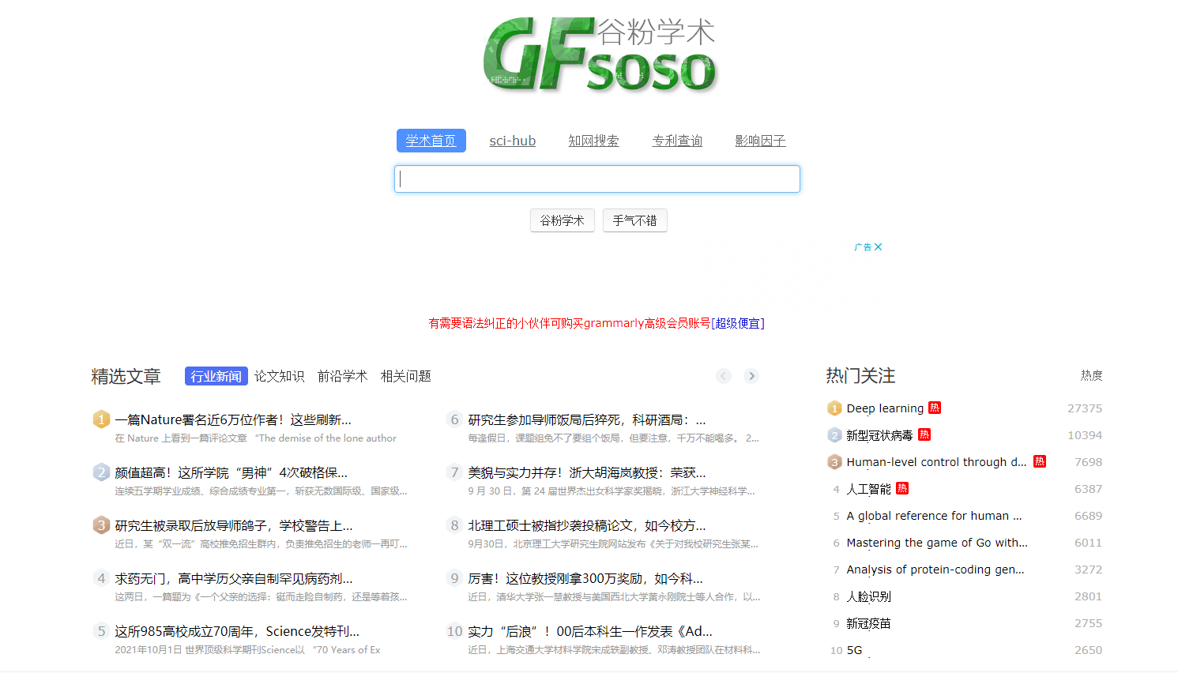Image resolution: width=1178 pixels, height=673 pixels.
Task: Click the 热度 column label
Action: pos(1092,375)
